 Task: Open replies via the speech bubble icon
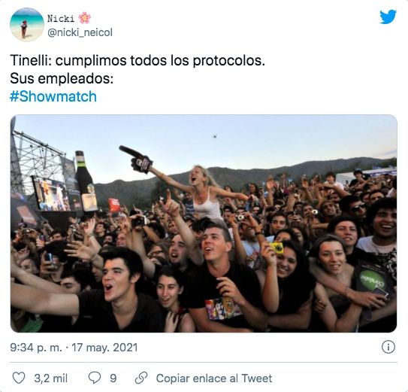click(x=95, y=378)
